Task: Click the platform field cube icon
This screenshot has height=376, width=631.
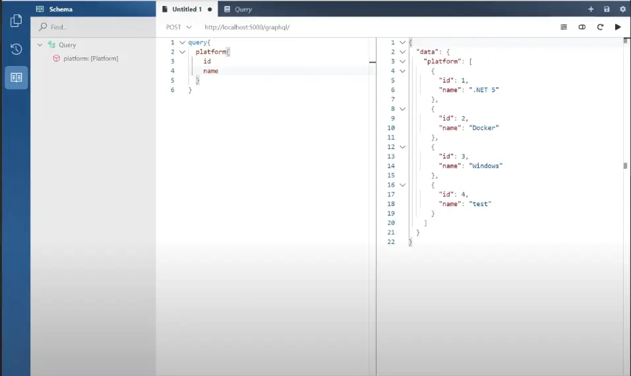Action: coord(56,58)
